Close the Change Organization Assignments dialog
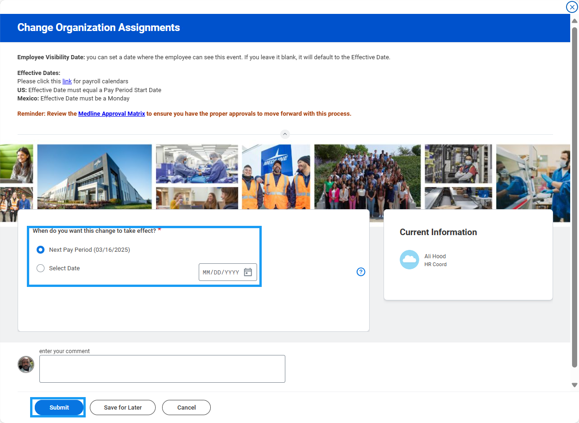Screen dimensions: 579x423 click(x=572, y=7)
